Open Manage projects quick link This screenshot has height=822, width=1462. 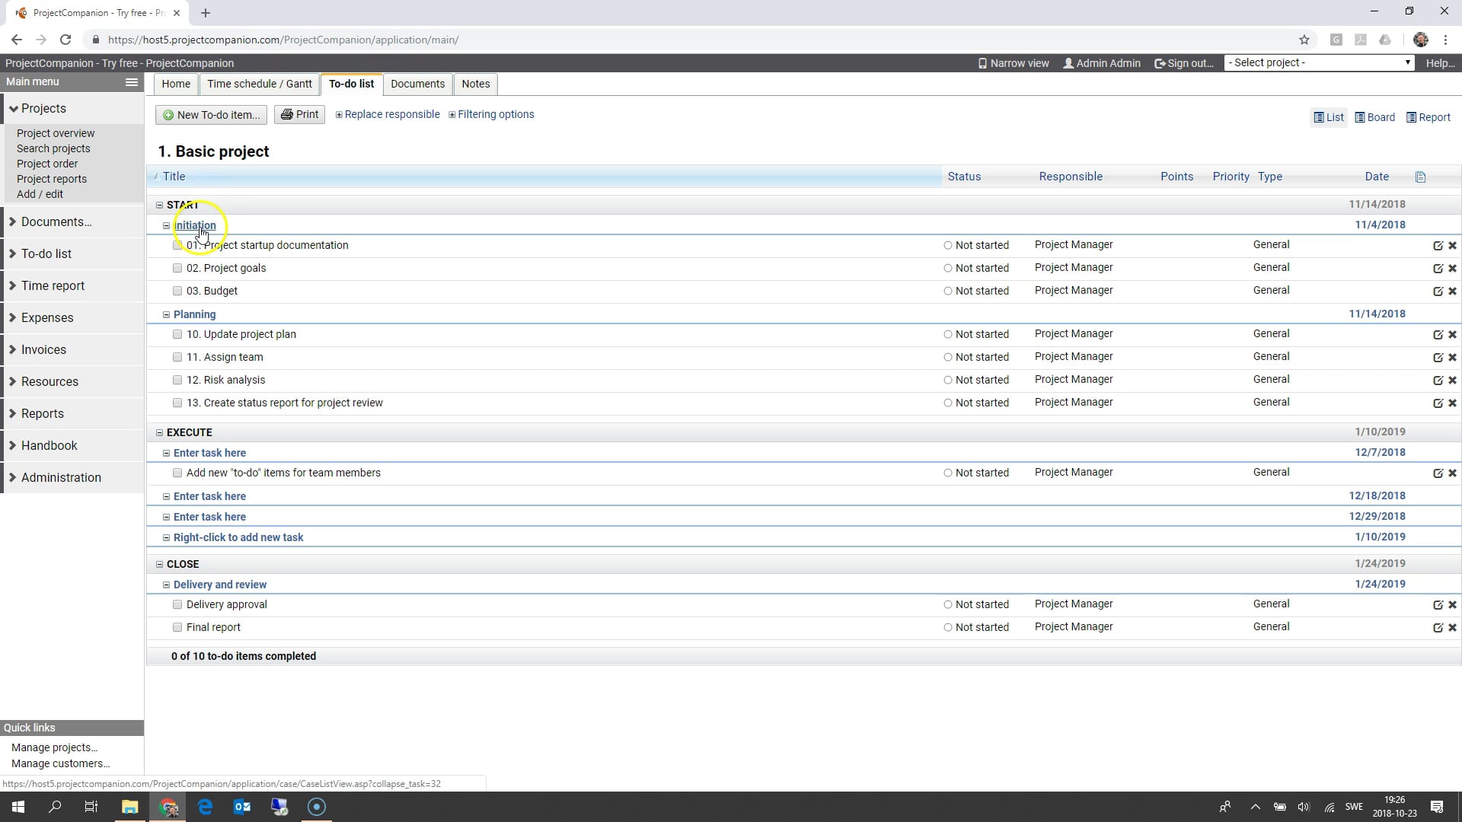[55, 747]
